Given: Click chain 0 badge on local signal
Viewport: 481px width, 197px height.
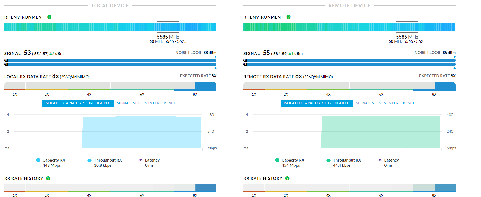Looking at the screenshot, I should click(6, 60).
